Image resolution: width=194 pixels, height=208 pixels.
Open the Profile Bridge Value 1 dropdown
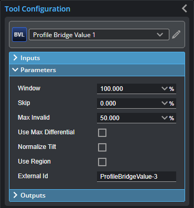[99, 34]
